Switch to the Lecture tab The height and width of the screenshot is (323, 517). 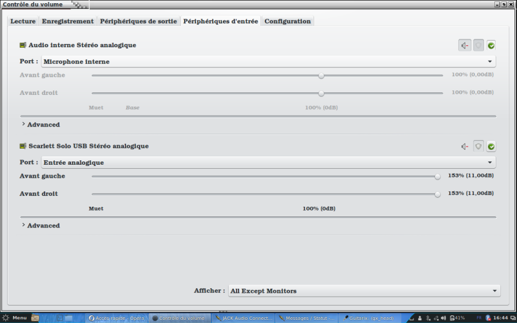(23, 21)
